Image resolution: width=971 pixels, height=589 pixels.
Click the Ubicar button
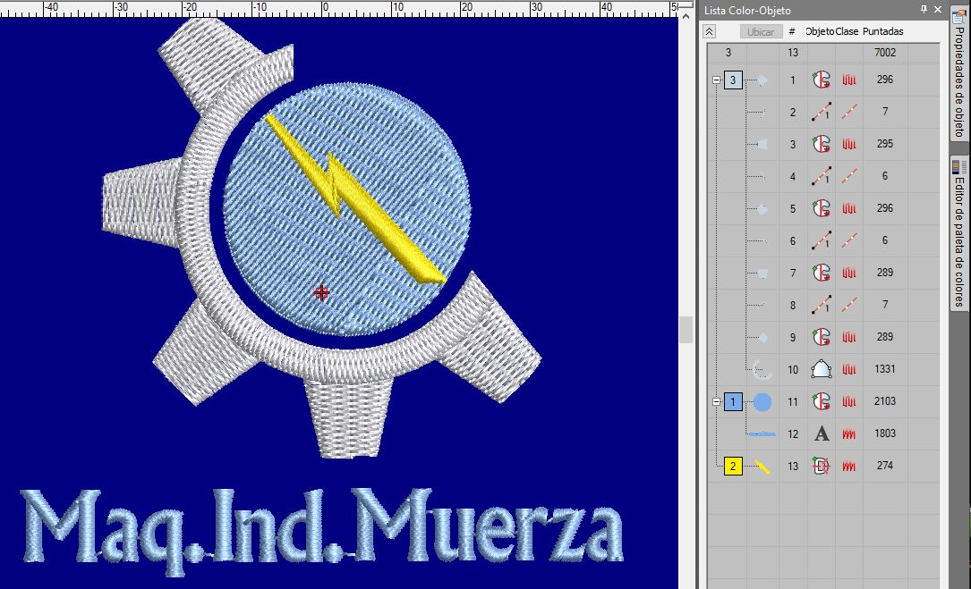click(761, 31)
